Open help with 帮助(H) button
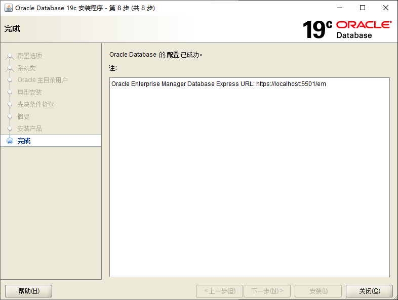Viewport: 398px width, 300px height. pyautogui.click(x=29, y=291)
